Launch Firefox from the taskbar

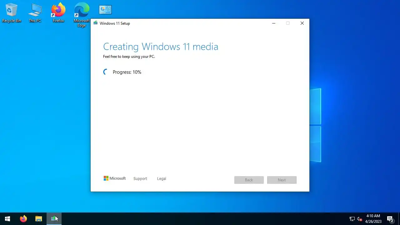pyautogui.click(x=23, y=219)
